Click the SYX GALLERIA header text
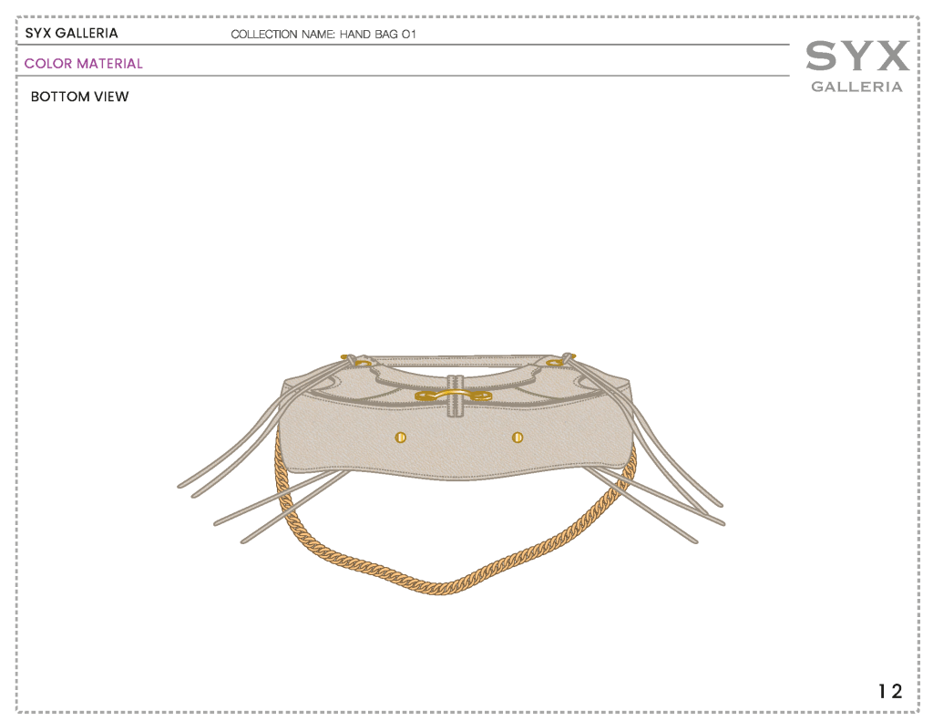Viewport: 933px width, 721px height. click(x=71, y=34)
